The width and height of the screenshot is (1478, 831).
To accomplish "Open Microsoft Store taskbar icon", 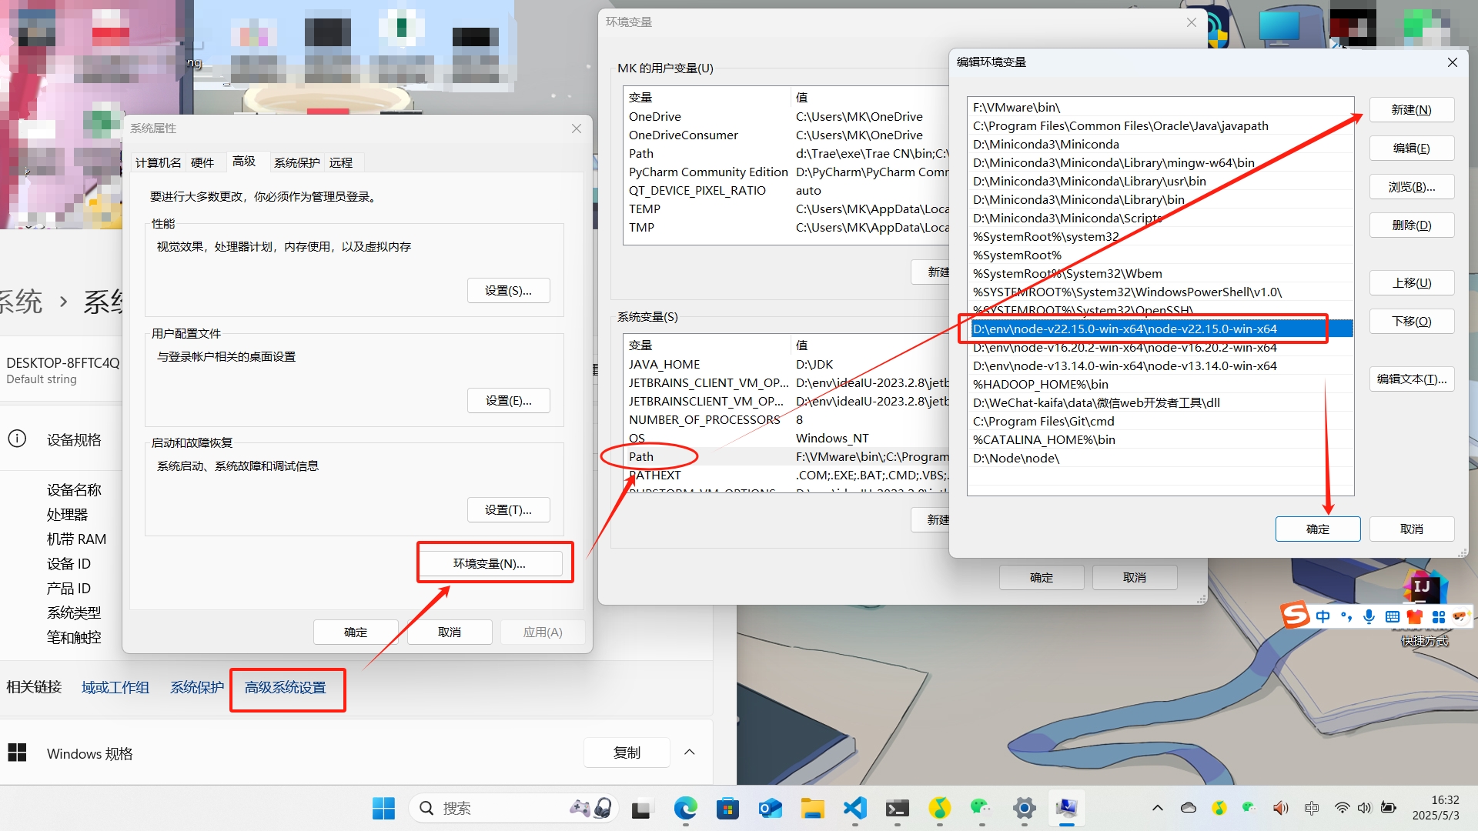I will 727,808.
